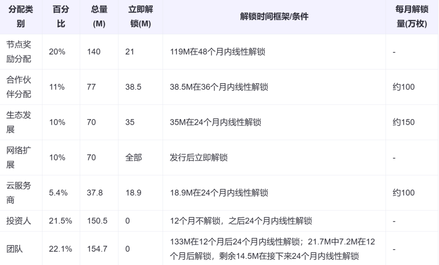Click the 解锁时间框架/条件 column header
439x265 pixels.
(x=274, y=17)
